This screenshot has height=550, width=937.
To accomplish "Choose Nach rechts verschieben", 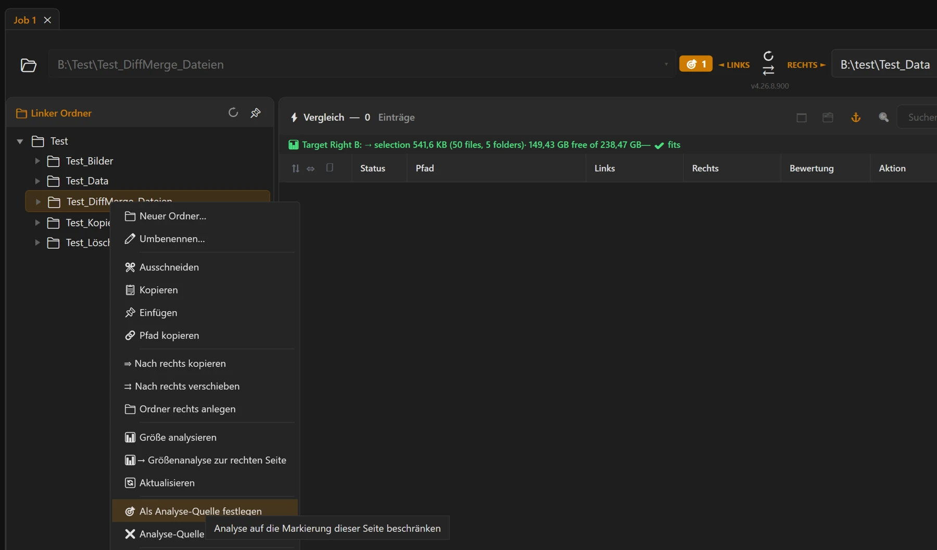I will coord(205,386).
